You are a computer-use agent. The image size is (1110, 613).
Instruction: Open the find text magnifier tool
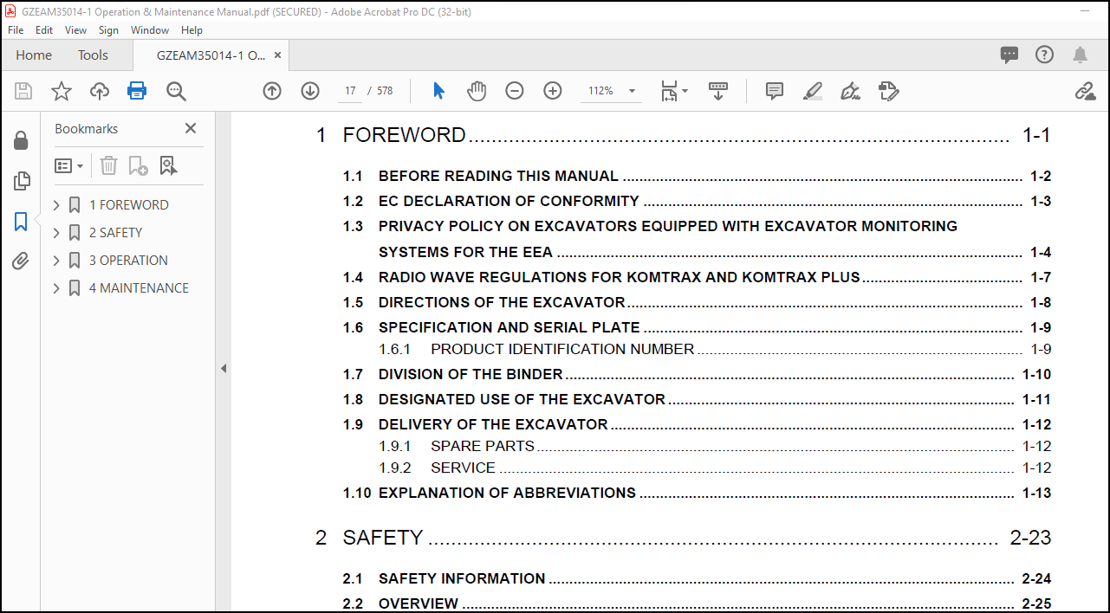[x=176, y=91]
